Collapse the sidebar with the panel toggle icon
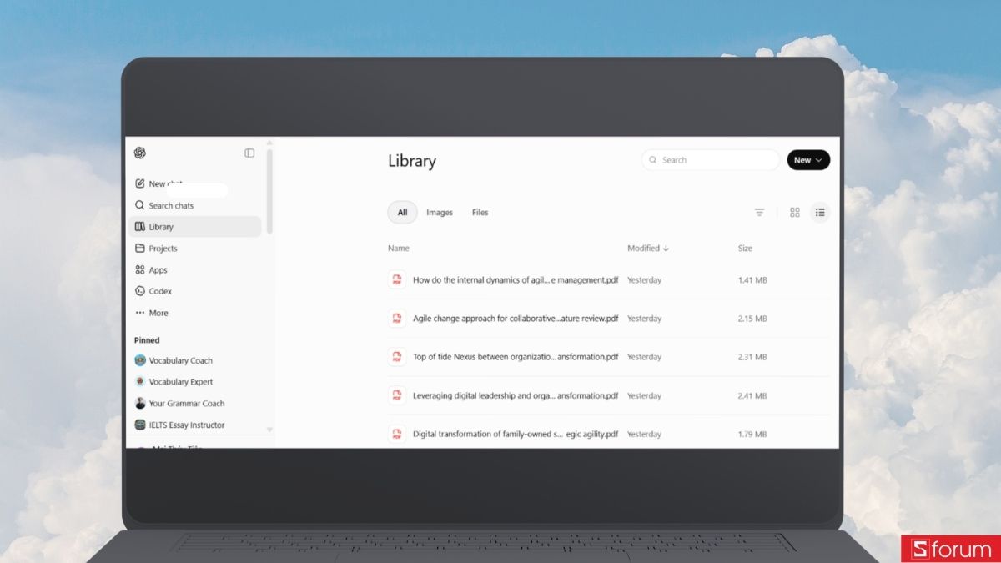Image resolution: width=1001 pixels, height=563 pixels. click(x=249, y=153)
